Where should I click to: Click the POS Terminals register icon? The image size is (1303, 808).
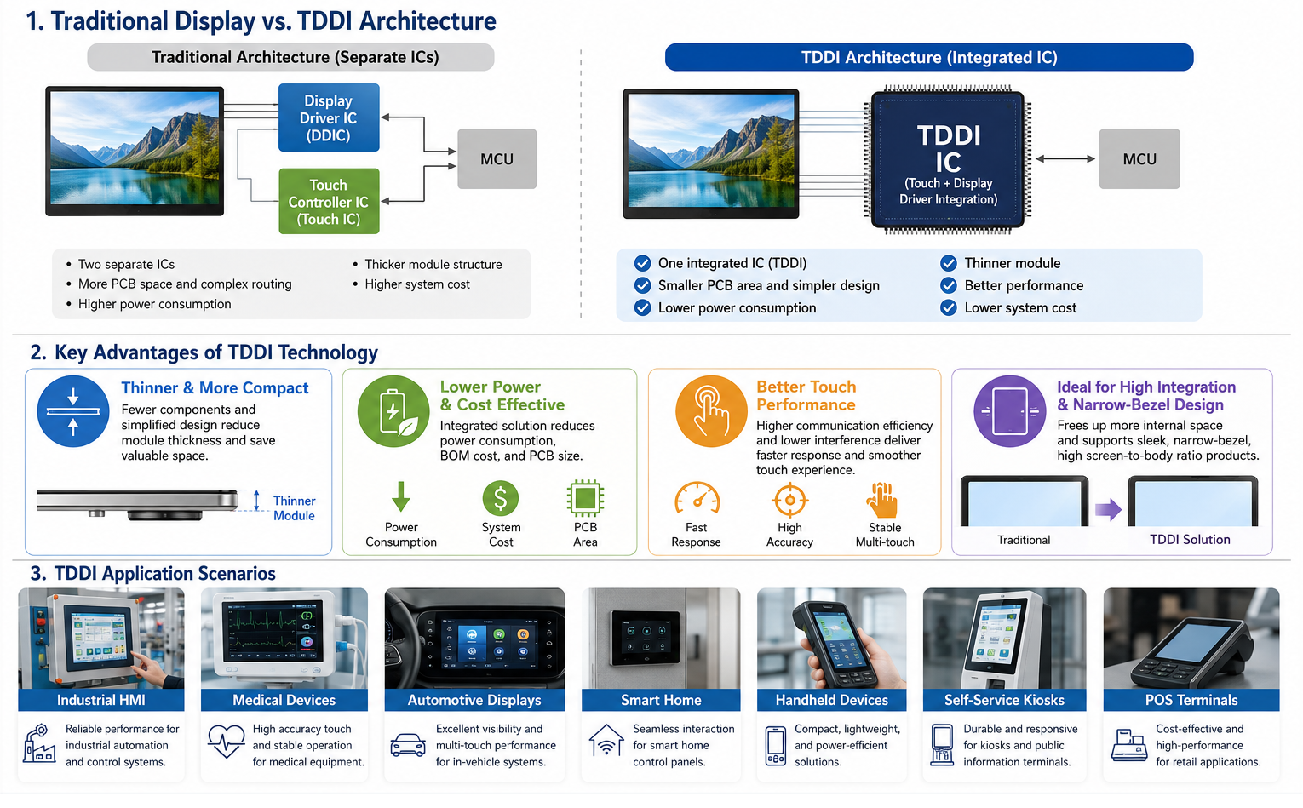[1129, 745]
